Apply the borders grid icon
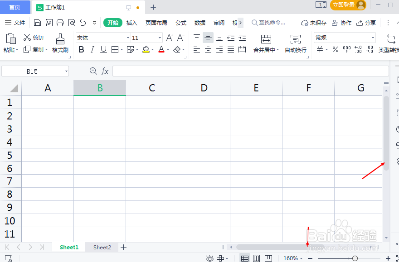The image size is (399, 262). coord(115,49)
